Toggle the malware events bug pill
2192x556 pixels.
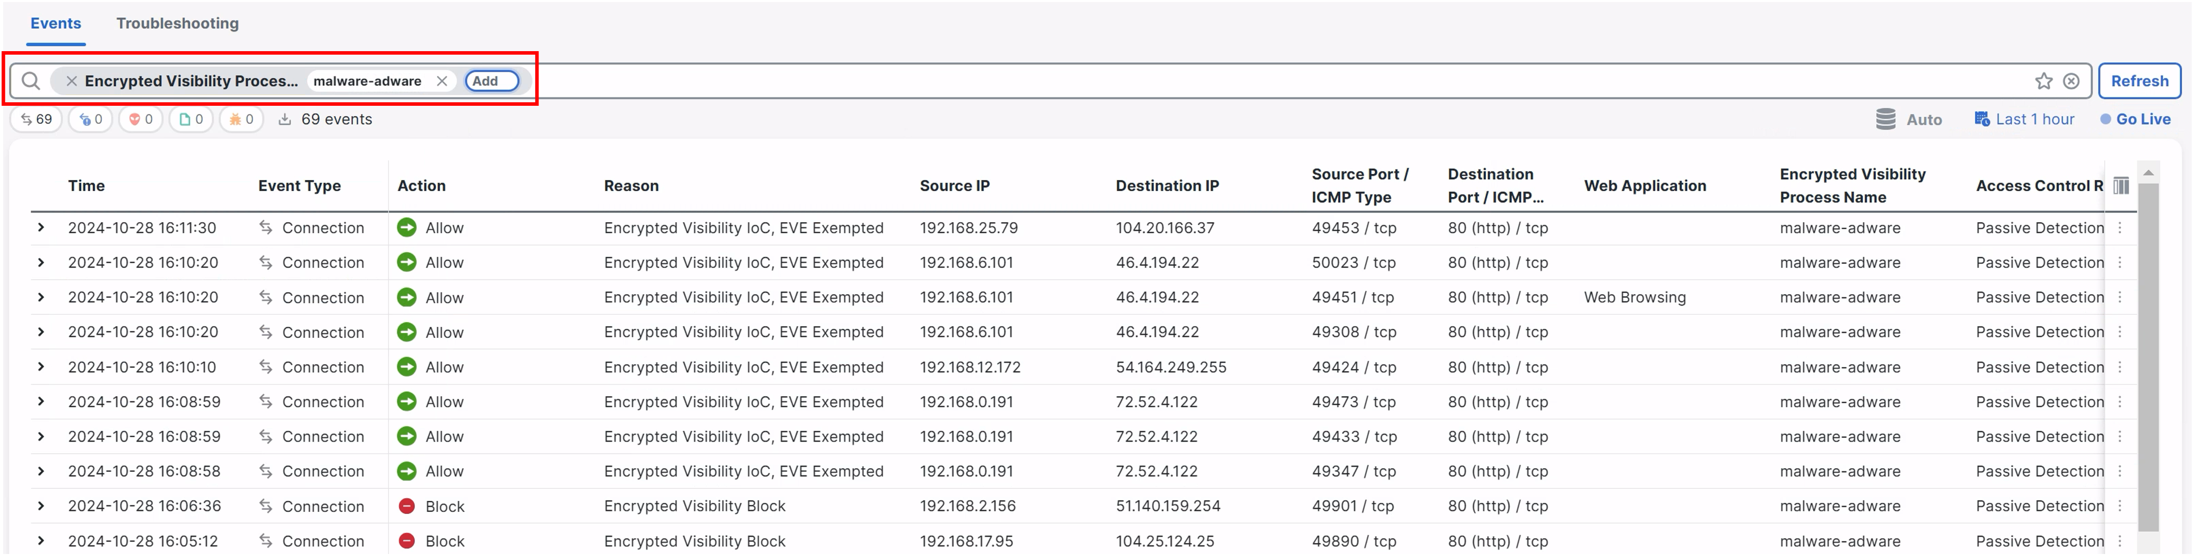pos(241,119)
